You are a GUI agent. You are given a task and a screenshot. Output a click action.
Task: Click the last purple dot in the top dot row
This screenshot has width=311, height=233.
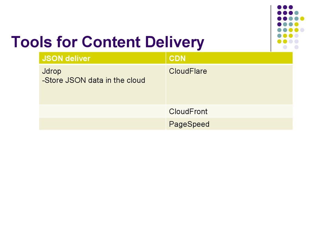click(291, 7)
